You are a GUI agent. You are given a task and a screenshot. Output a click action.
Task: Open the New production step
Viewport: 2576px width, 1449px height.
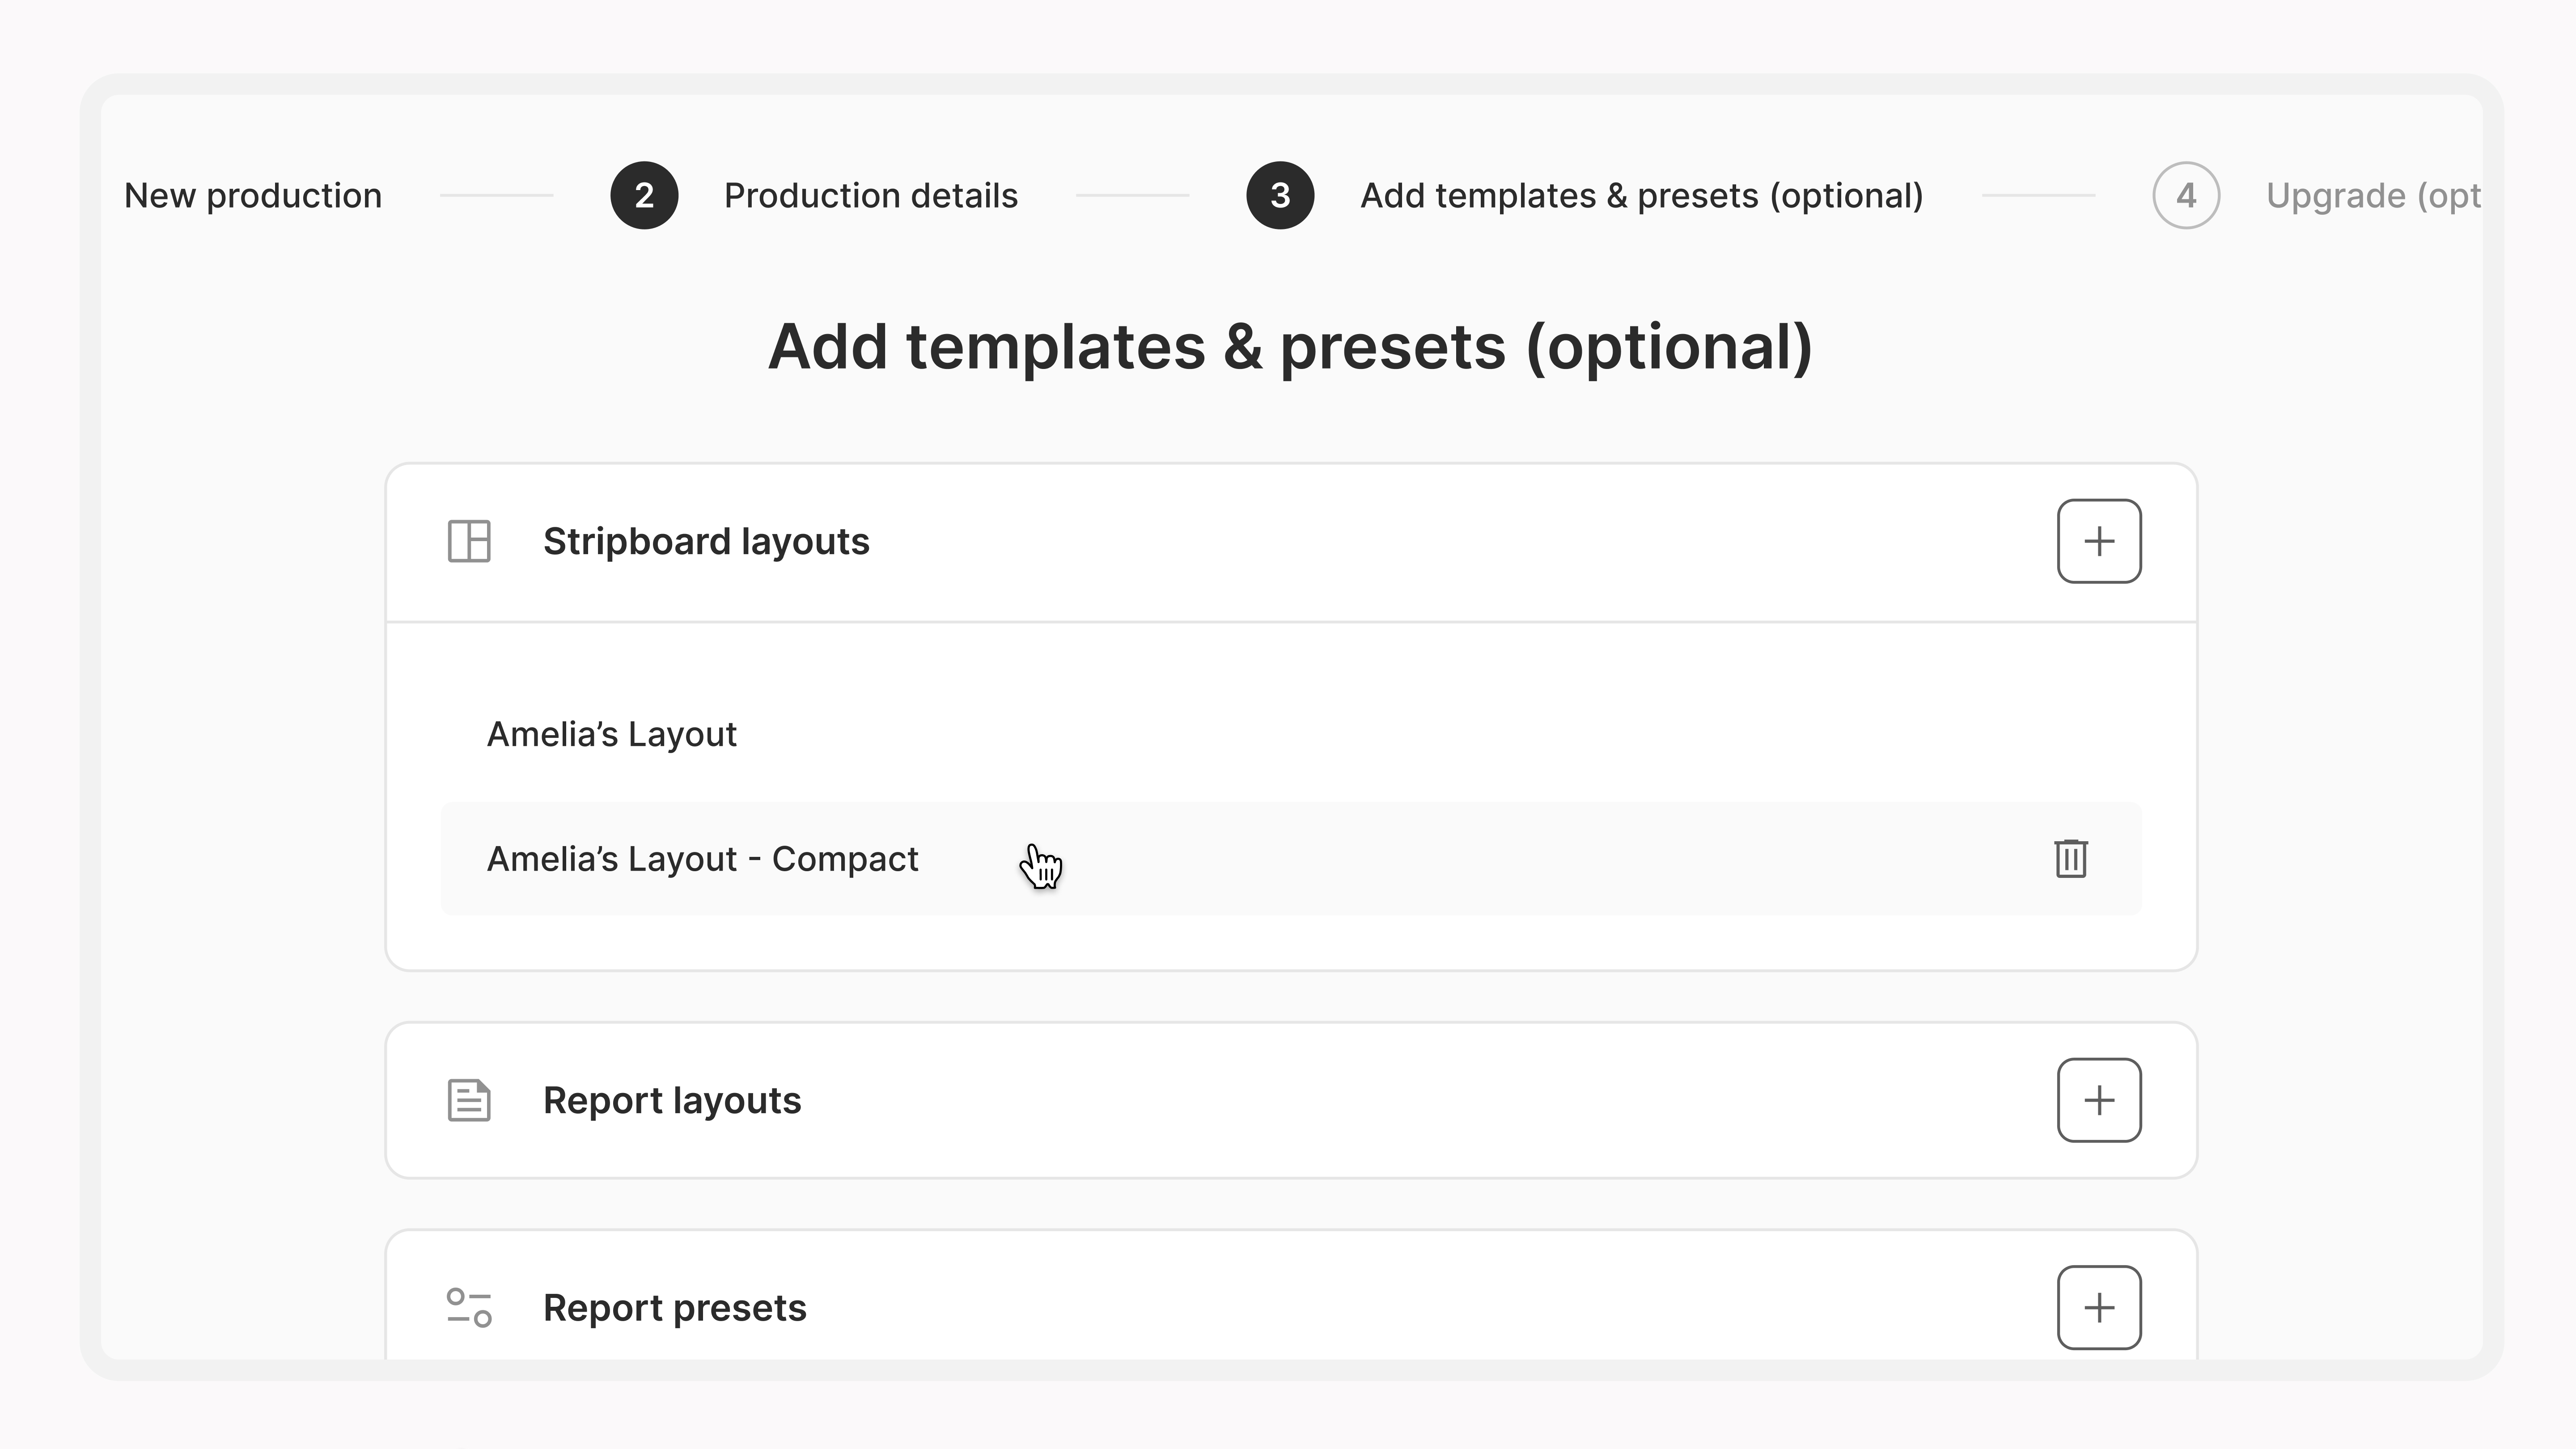[x=253, y=195]
